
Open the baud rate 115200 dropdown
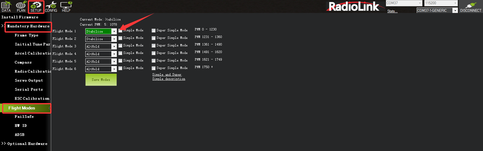pos(455,3)
